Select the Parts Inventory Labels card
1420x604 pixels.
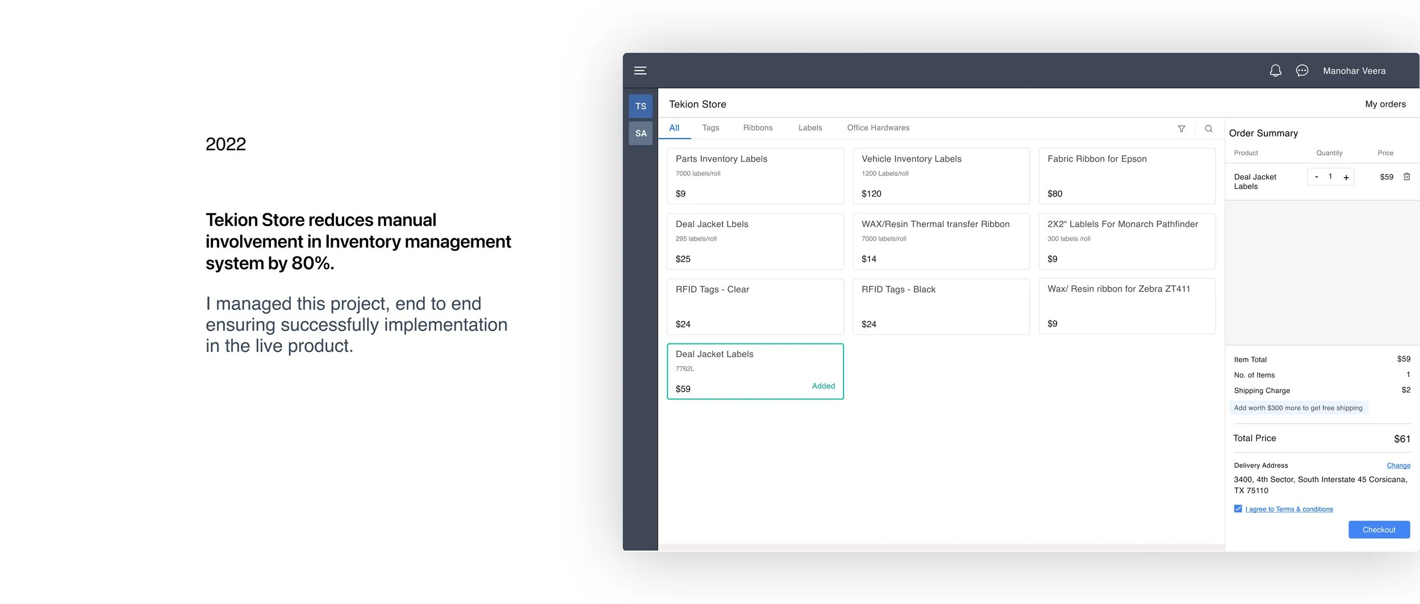coord(755,176)
